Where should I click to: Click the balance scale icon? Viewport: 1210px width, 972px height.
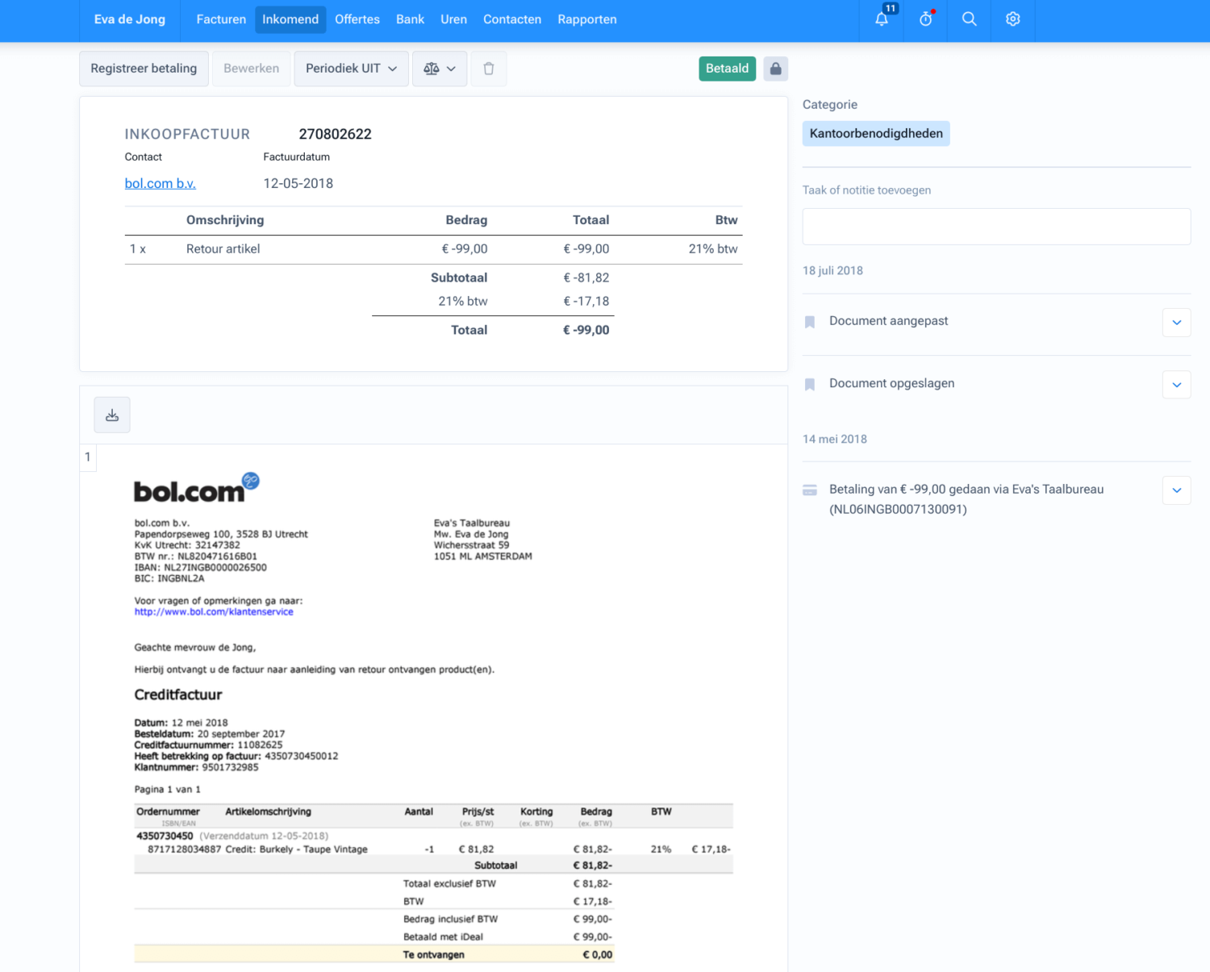tap(432, 69)
